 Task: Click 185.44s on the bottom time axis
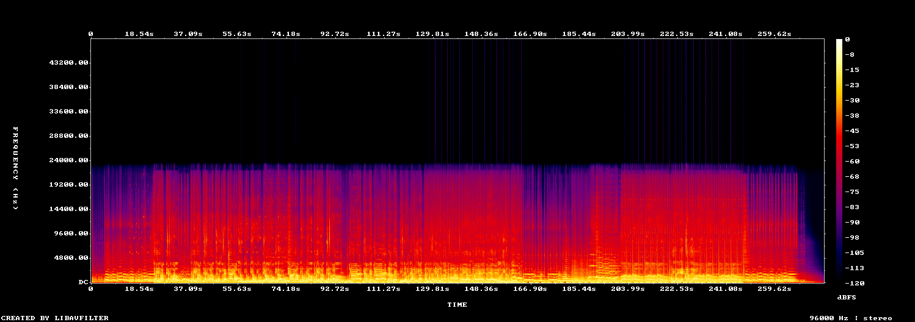point(579,289)
